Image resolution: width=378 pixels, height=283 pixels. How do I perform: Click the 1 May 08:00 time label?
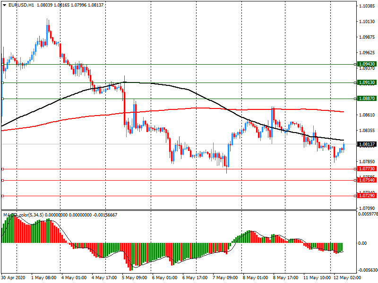point(43,278)
